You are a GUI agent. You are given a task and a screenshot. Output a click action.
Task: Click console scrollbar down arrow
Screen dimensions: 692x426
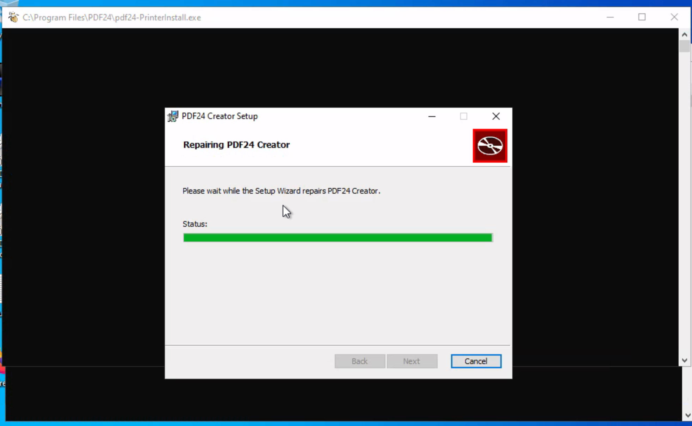tap(684, 360)
